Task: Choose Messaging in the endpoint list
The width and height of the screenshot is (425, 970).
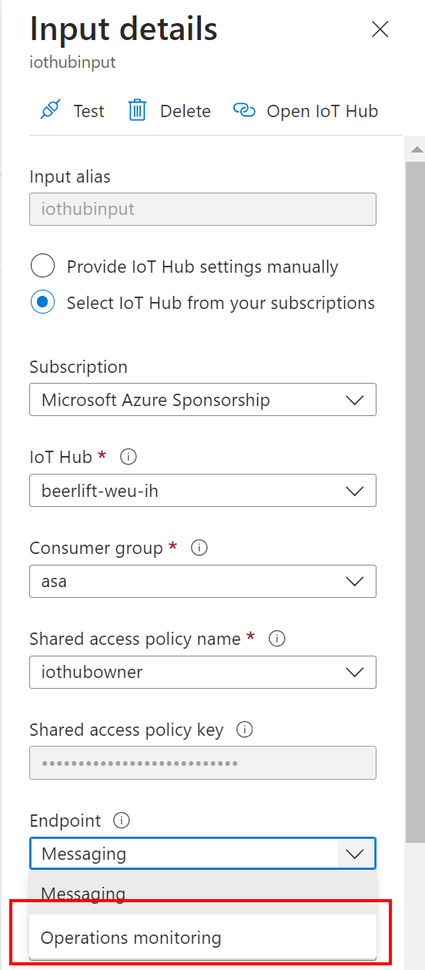Action: [202, 894]
